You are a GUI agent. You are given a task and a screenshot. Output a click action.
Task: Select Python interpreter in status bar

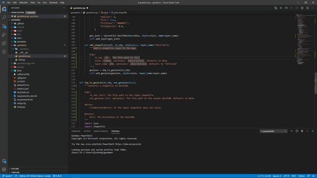[x=35, y=176]
